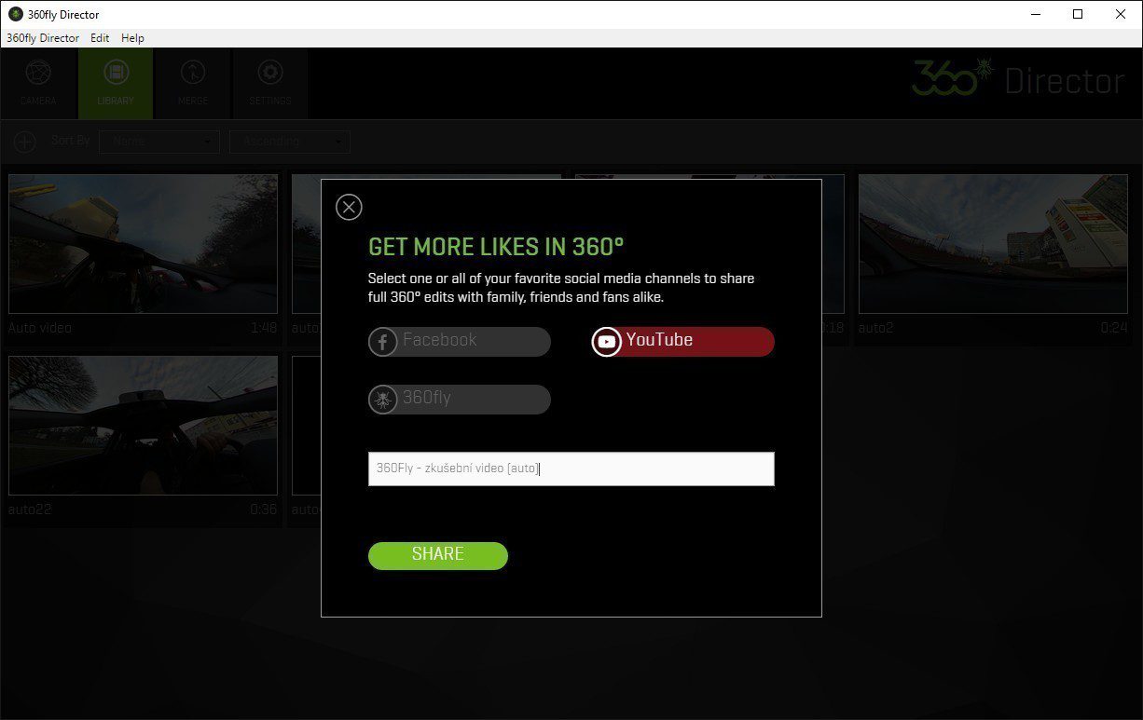Click the 360 Director logo
This screenshot has width=1143, height=720.
click(1018, 80)
